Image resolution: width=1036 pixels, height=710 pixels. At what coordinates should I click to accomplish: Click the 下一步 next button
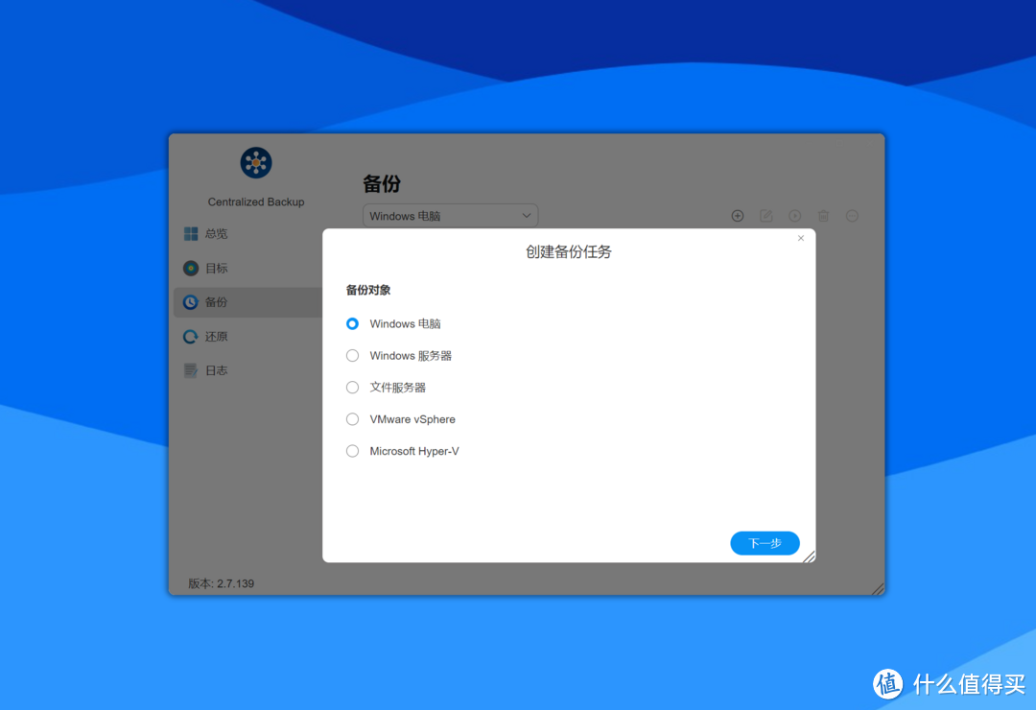coord(765,542)
